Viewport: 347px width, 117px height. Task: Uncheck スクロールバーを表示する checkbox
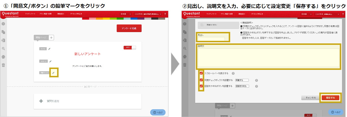coord(201,73)
